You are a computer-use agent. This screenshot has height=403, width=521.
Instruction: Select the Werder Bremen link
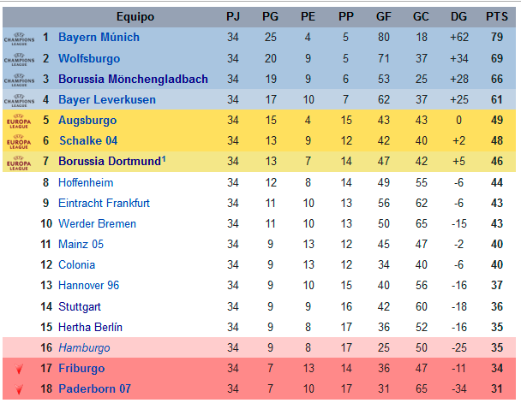tap(97, 223)
